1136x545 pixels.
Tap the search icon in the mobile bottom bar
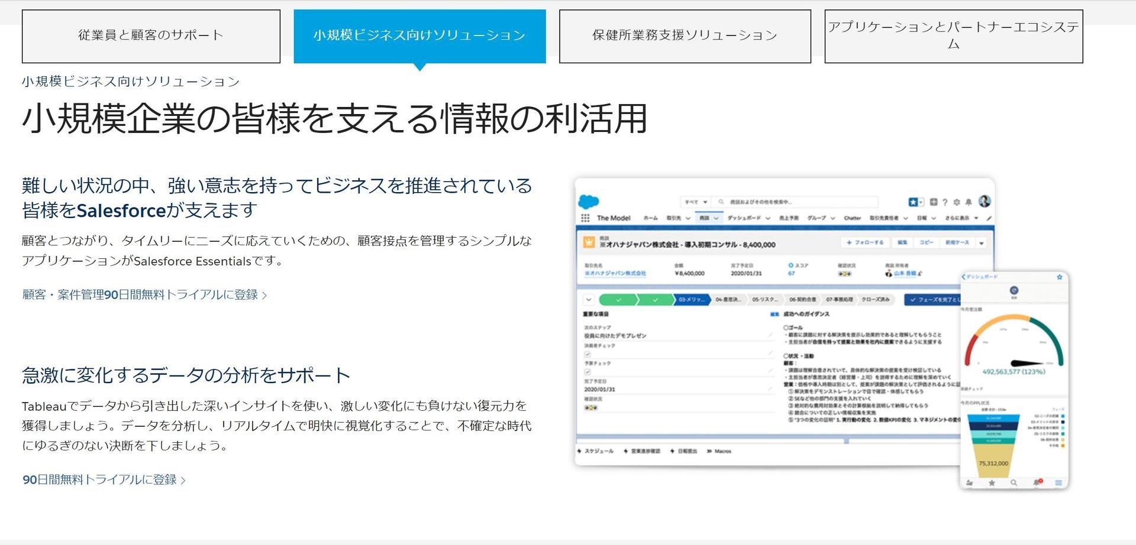click(x=1014, y=483)
